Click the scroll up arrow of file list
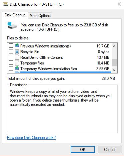This screenshot has height=156, width=124. (x=114, y=46)
